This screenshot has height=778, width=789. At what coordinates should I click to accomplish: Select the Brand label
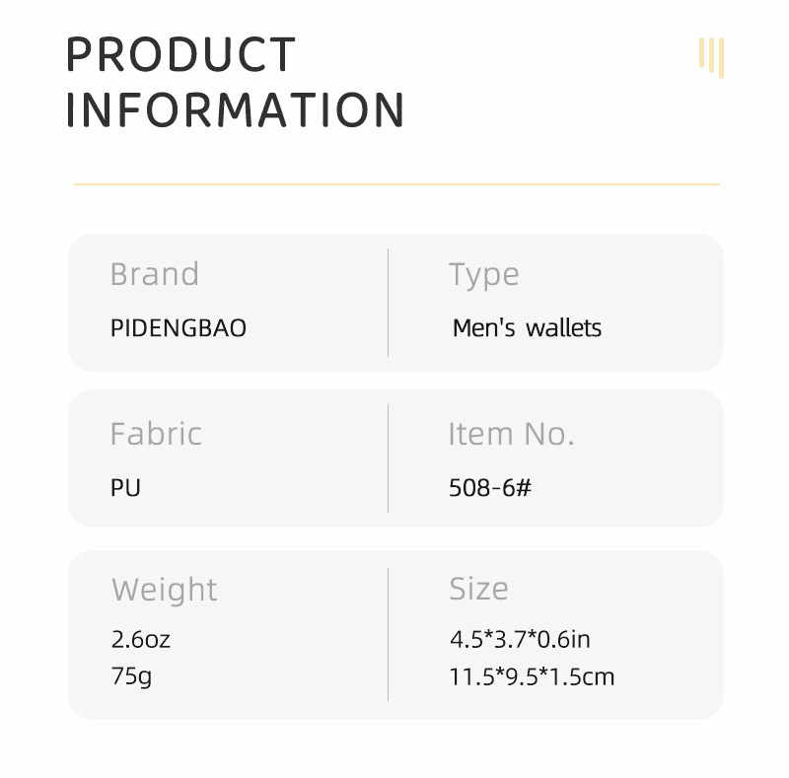click(x=154, y=274)
